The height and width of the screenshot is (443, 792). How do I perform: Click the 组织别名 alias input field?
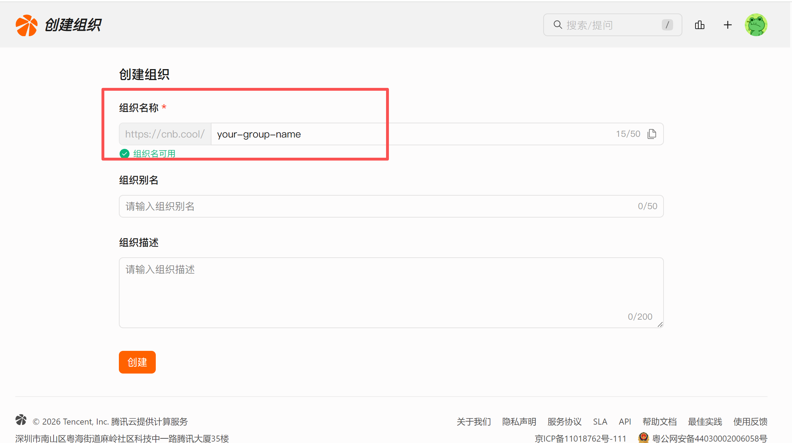(376, 206)
